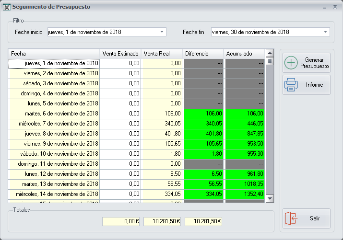Open the Fecha fin date dropdown
This screenshot has height=240, width=343.
click(326, 32)
